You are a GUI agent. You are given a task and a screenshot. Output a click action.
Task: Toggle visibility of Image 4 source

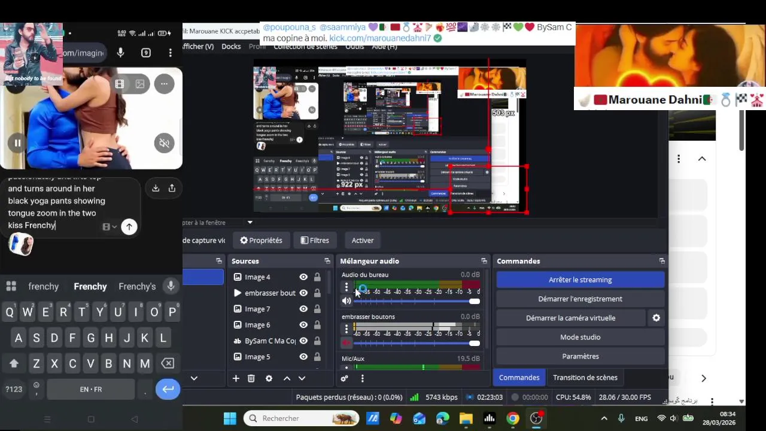click(x=303, y=277)
